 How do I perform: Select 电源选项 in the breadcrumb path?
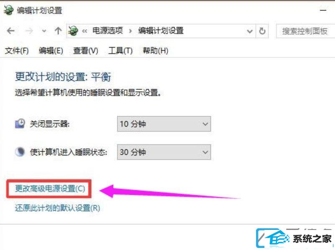coord(108,31)
